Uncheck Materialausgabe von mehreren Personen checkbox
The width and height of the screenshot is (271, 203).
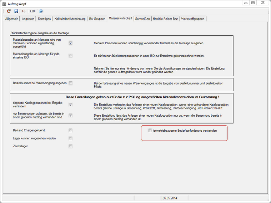coord(71,43)
